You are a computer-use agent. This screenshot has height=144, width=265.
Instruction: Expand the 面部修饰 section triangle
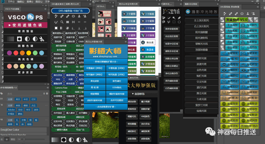point(133,94)
